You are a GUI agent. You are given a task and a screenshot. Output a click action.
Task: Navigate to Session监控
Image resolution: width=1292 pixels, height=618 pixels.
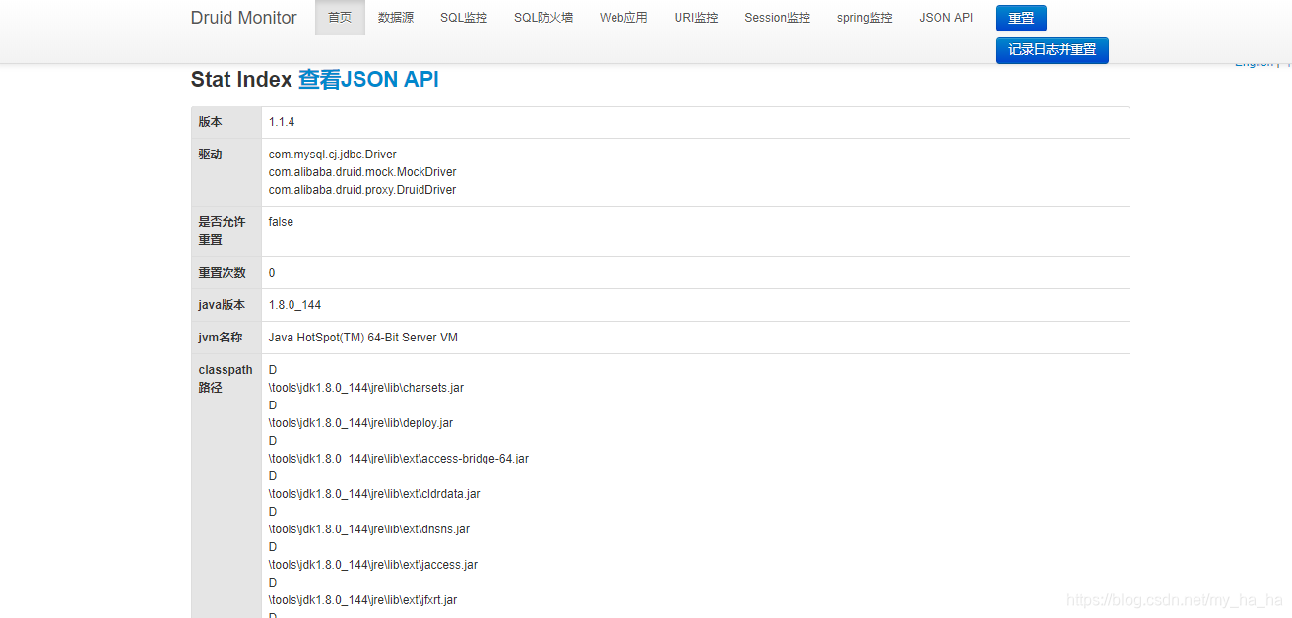coord(778,18)
